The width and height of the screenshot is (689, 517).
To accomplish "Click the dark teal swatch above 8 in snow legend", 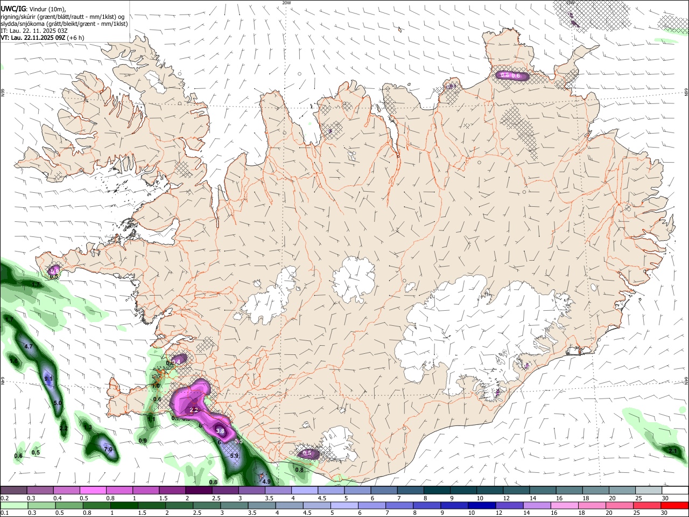I will 437,490.
